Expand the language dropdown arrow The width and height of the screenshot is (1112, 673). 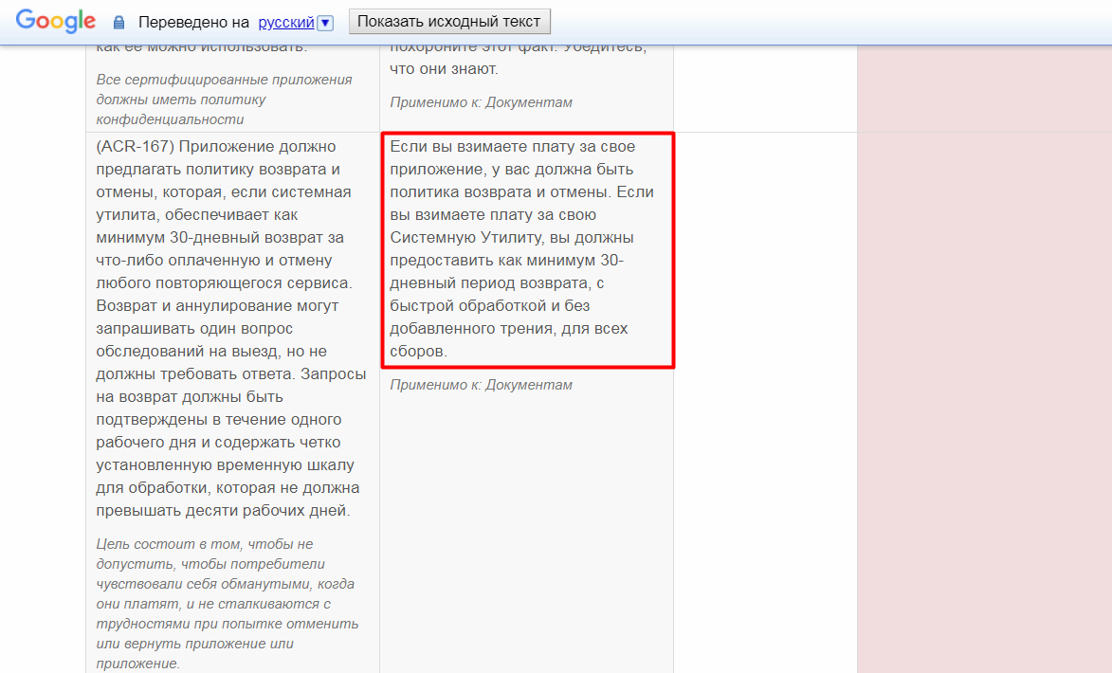(325, 23)
